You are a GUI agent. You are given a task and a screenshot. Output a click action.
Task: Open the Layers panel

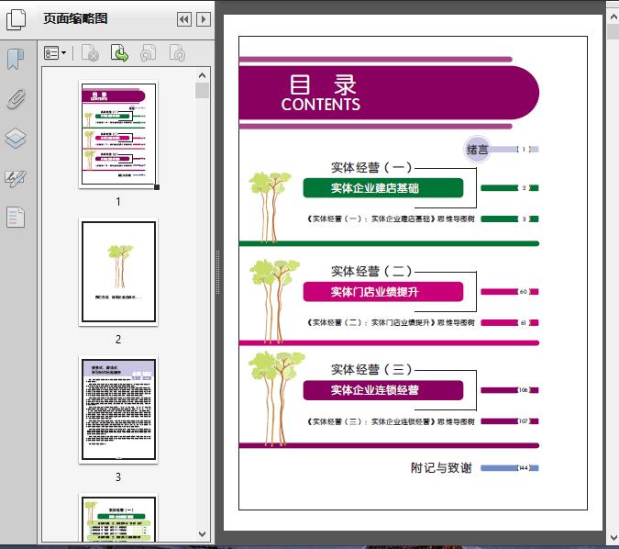pos(16,139)
